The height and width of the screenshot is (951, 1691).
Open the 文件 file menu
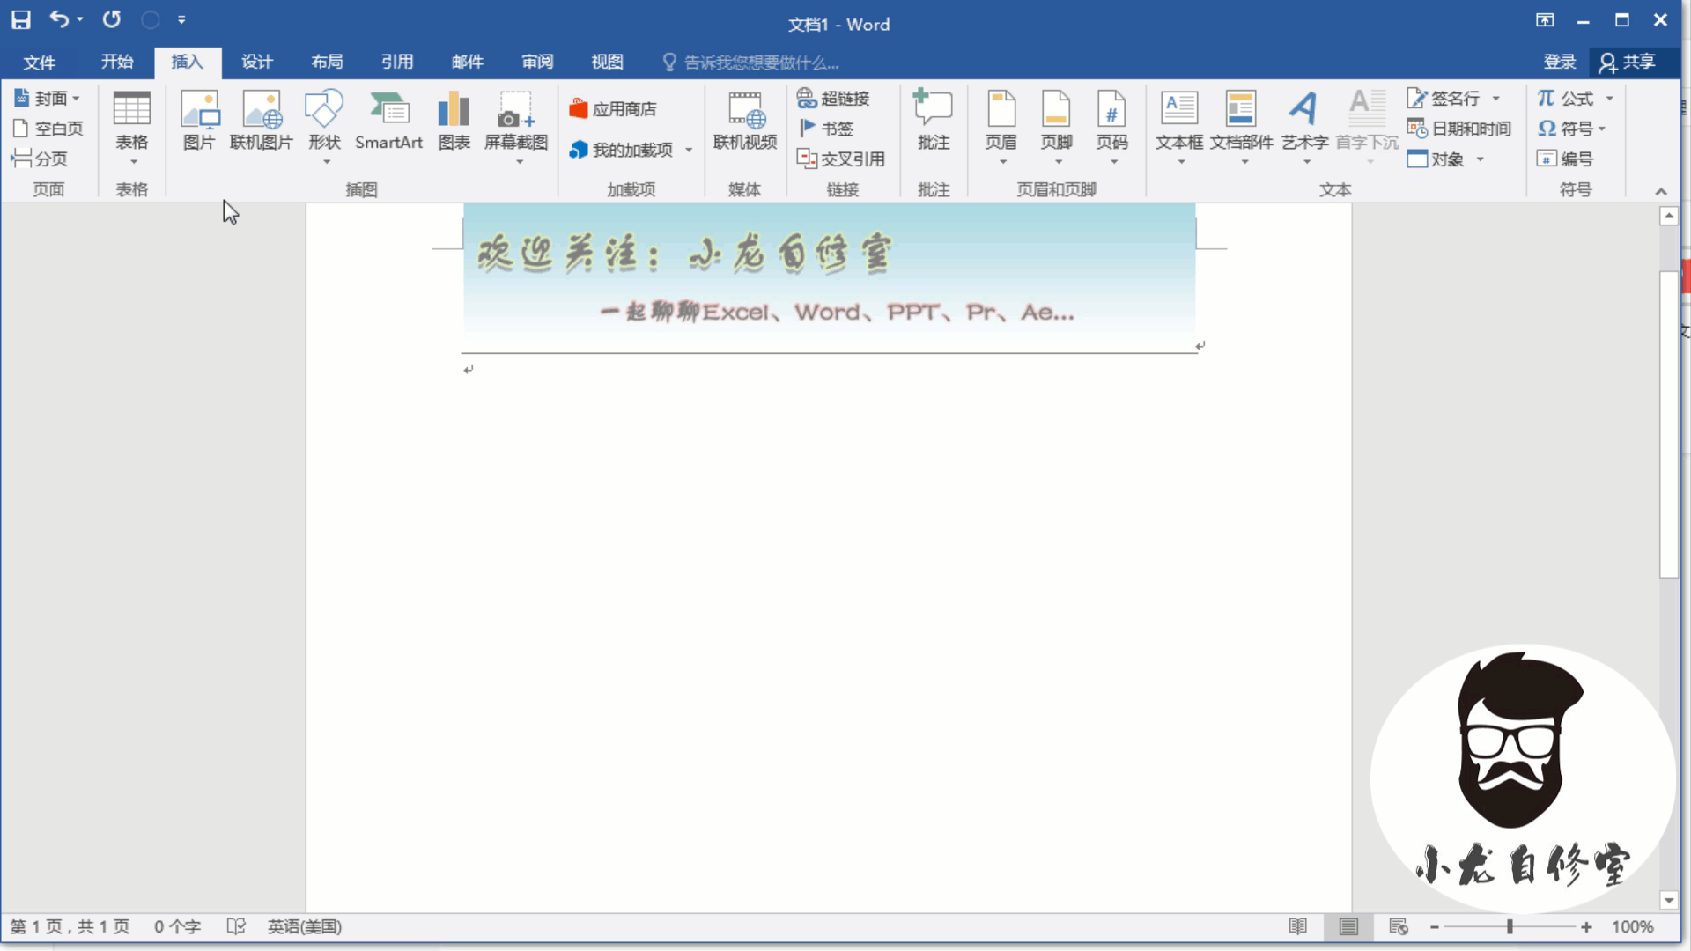[39, 62]
